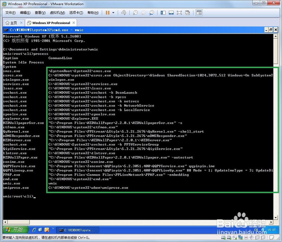Open the 选项卡(T) menu
282x242 pixels.
(76, 13)
